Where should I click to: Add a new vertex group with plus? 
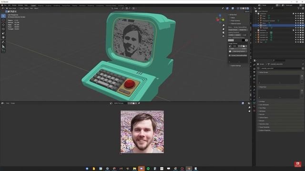pos(302,76)
